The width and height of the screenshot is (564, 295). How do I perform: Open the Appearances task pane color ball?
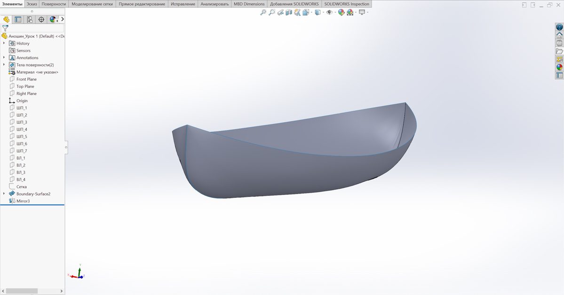point(559,67)
